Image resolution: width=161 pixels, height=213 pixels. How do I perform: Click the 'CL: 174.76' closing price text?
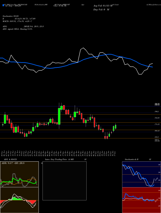[60, 6]
